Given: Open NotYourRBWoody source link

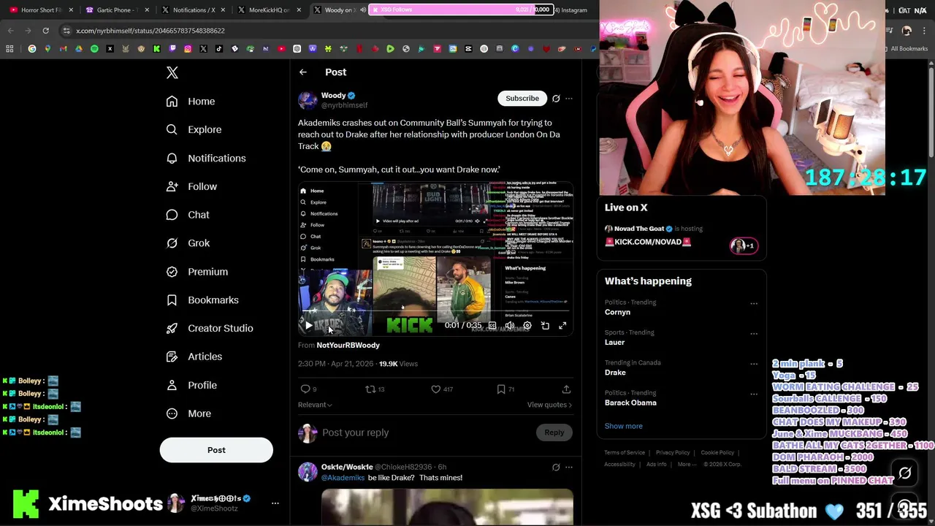Looking at the screenshot, I should 348,345.
